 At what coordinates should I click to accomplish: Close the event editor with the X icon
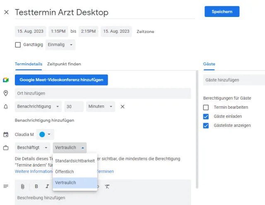point(6,12)
